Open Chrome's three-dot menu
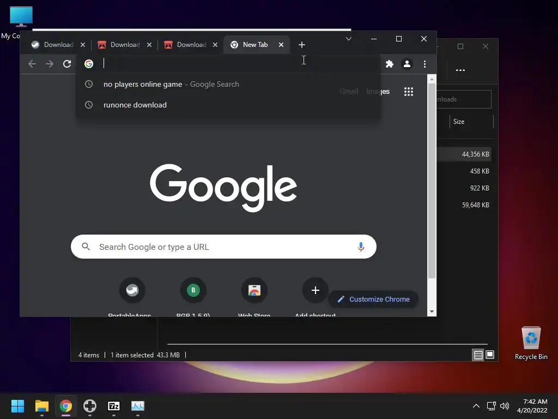Image resolution: width=558 pixels, height=419 pixels. 424,64
